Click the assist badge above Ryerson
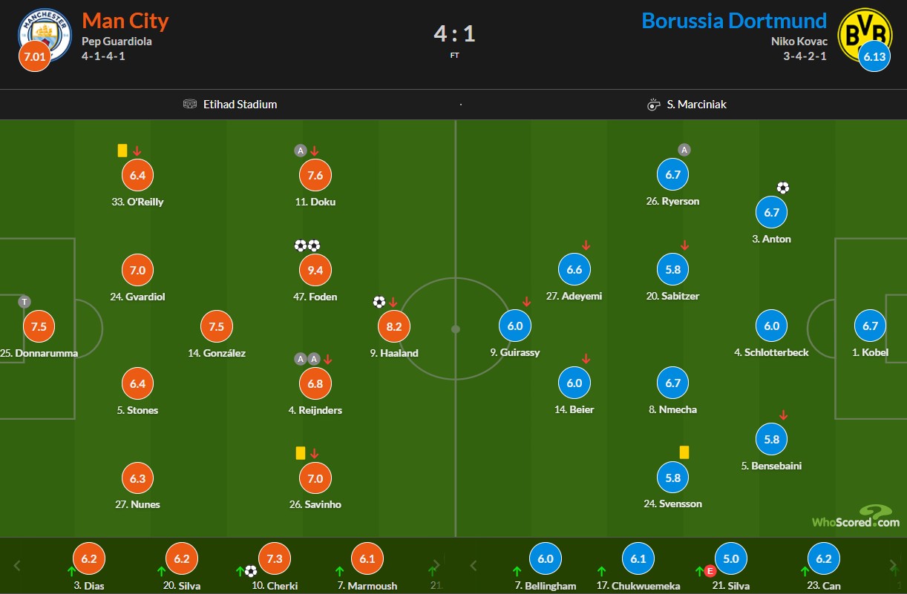This screenshot has width=907, height=594. [x=684, y=150]
